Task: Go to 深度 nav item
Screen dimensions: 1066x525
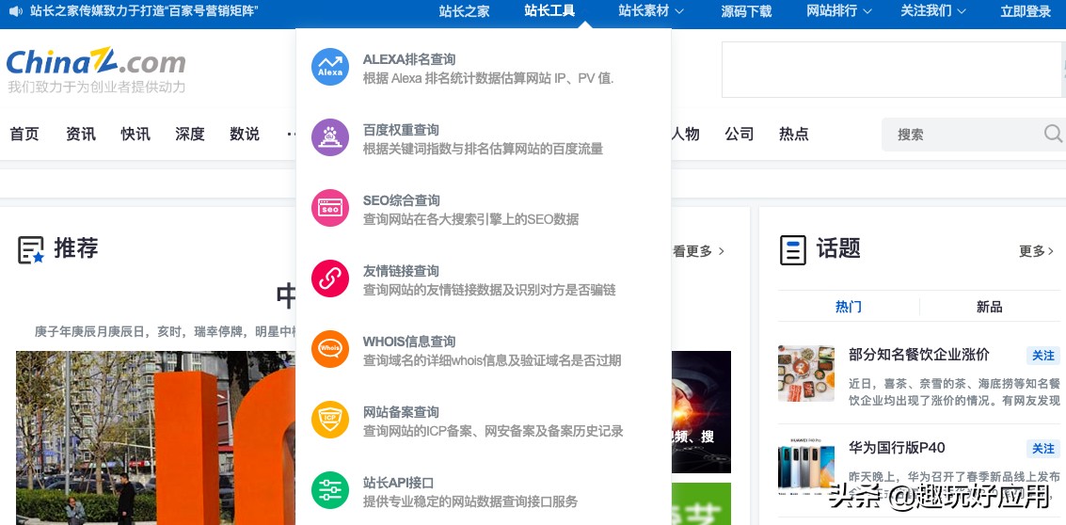Action: (190, 134)
